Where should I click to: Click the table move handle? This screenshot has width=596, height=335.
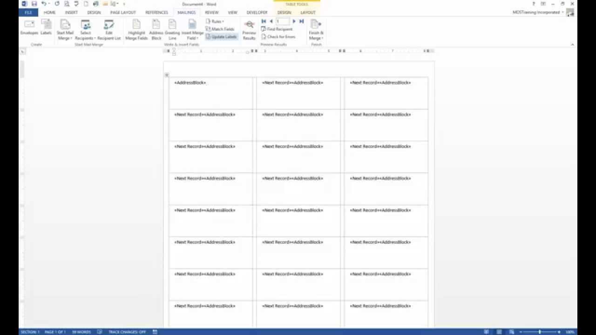tap(167, 75)
